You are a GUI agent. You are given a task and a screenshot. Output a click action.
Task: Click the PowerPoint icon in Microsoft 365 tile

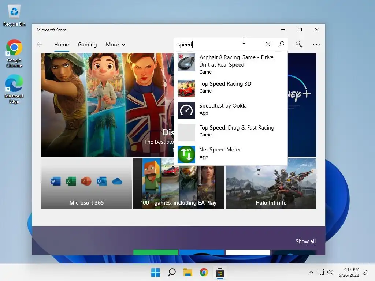(x=86, y=181)
